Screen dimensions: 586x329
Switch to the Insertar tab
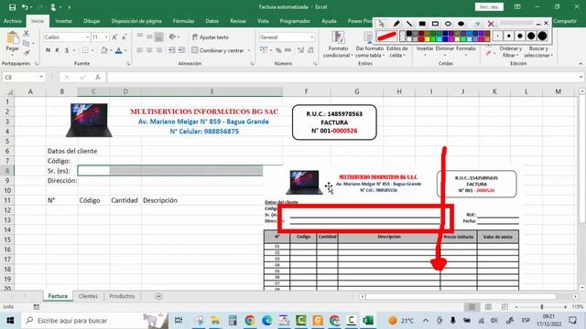63,21
